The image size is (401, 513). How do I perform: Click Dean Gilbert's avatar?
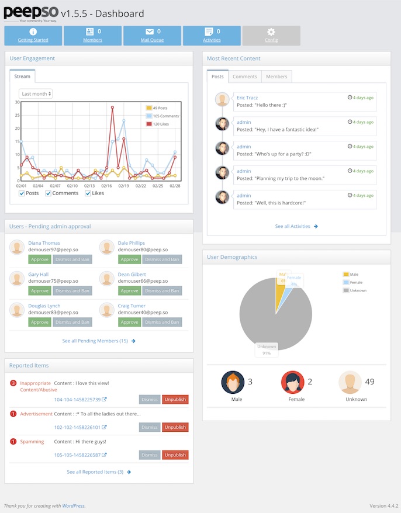point(107,279)
